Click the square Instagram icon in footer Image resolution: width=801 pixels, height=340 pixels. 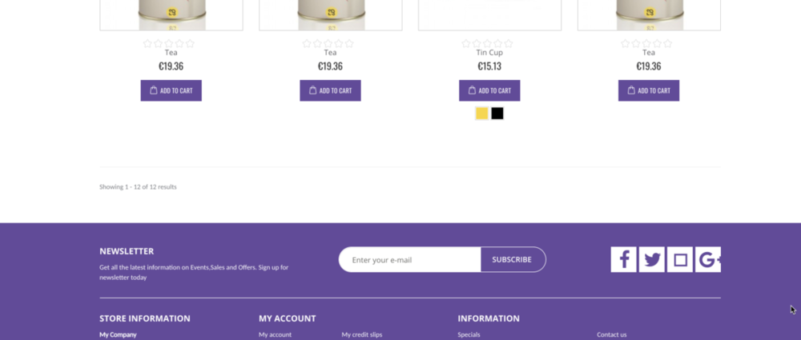[680, 259]
